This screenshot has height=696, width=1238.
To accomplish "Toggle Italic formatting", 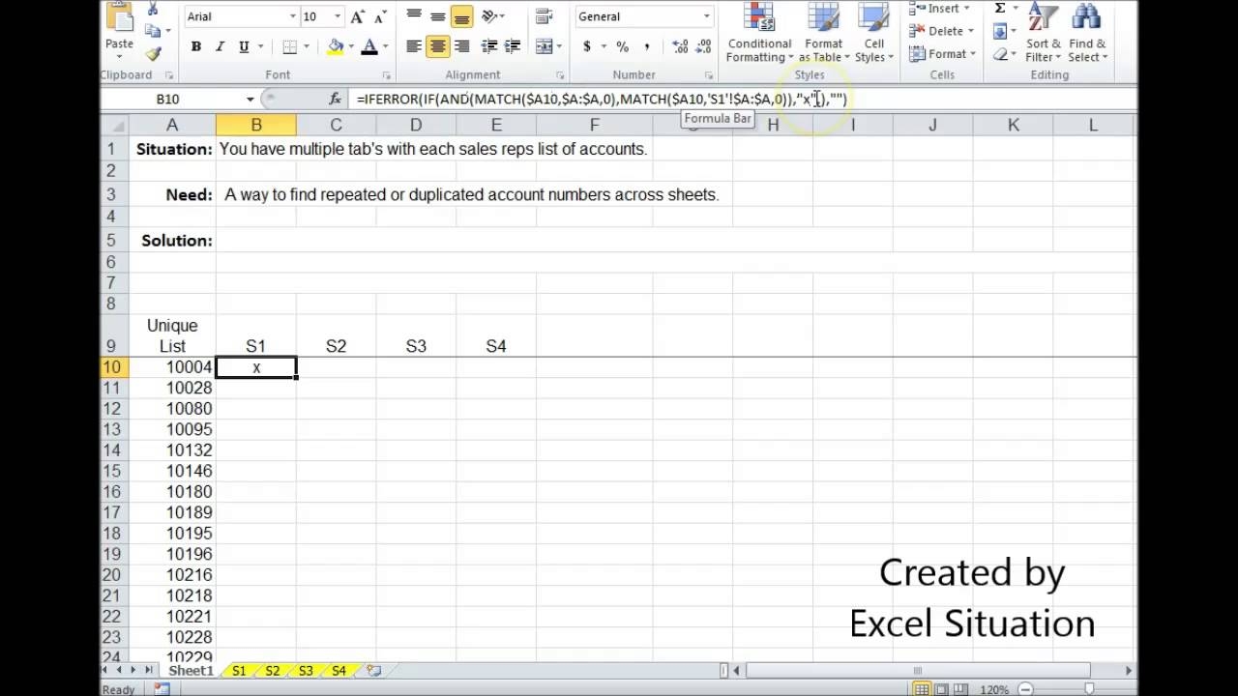I will click(221, 46).
